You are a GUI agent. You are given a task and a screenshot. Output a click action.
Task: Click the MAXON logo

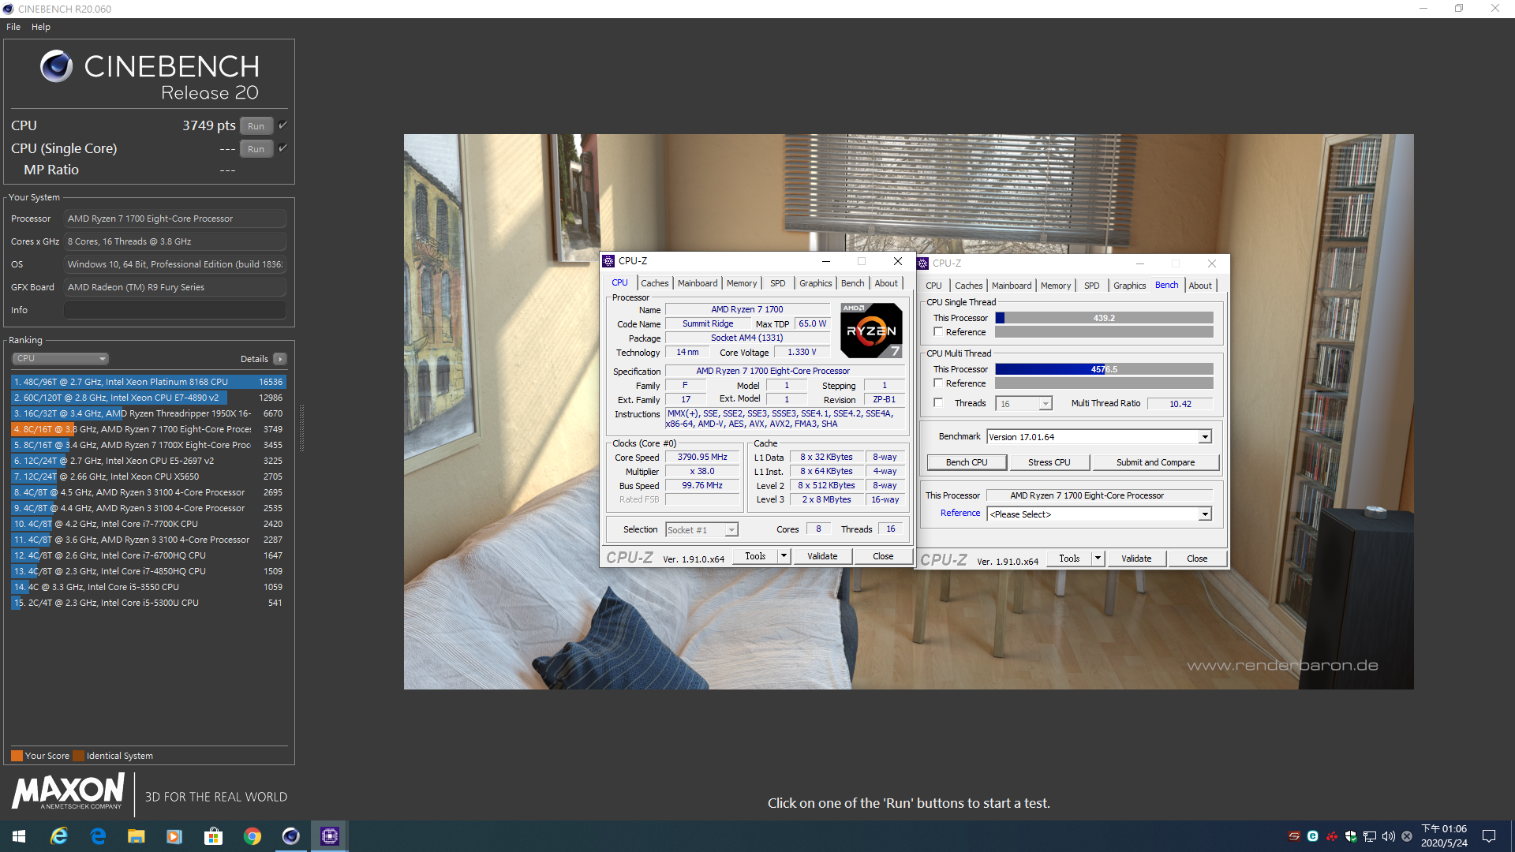point(69,791)
